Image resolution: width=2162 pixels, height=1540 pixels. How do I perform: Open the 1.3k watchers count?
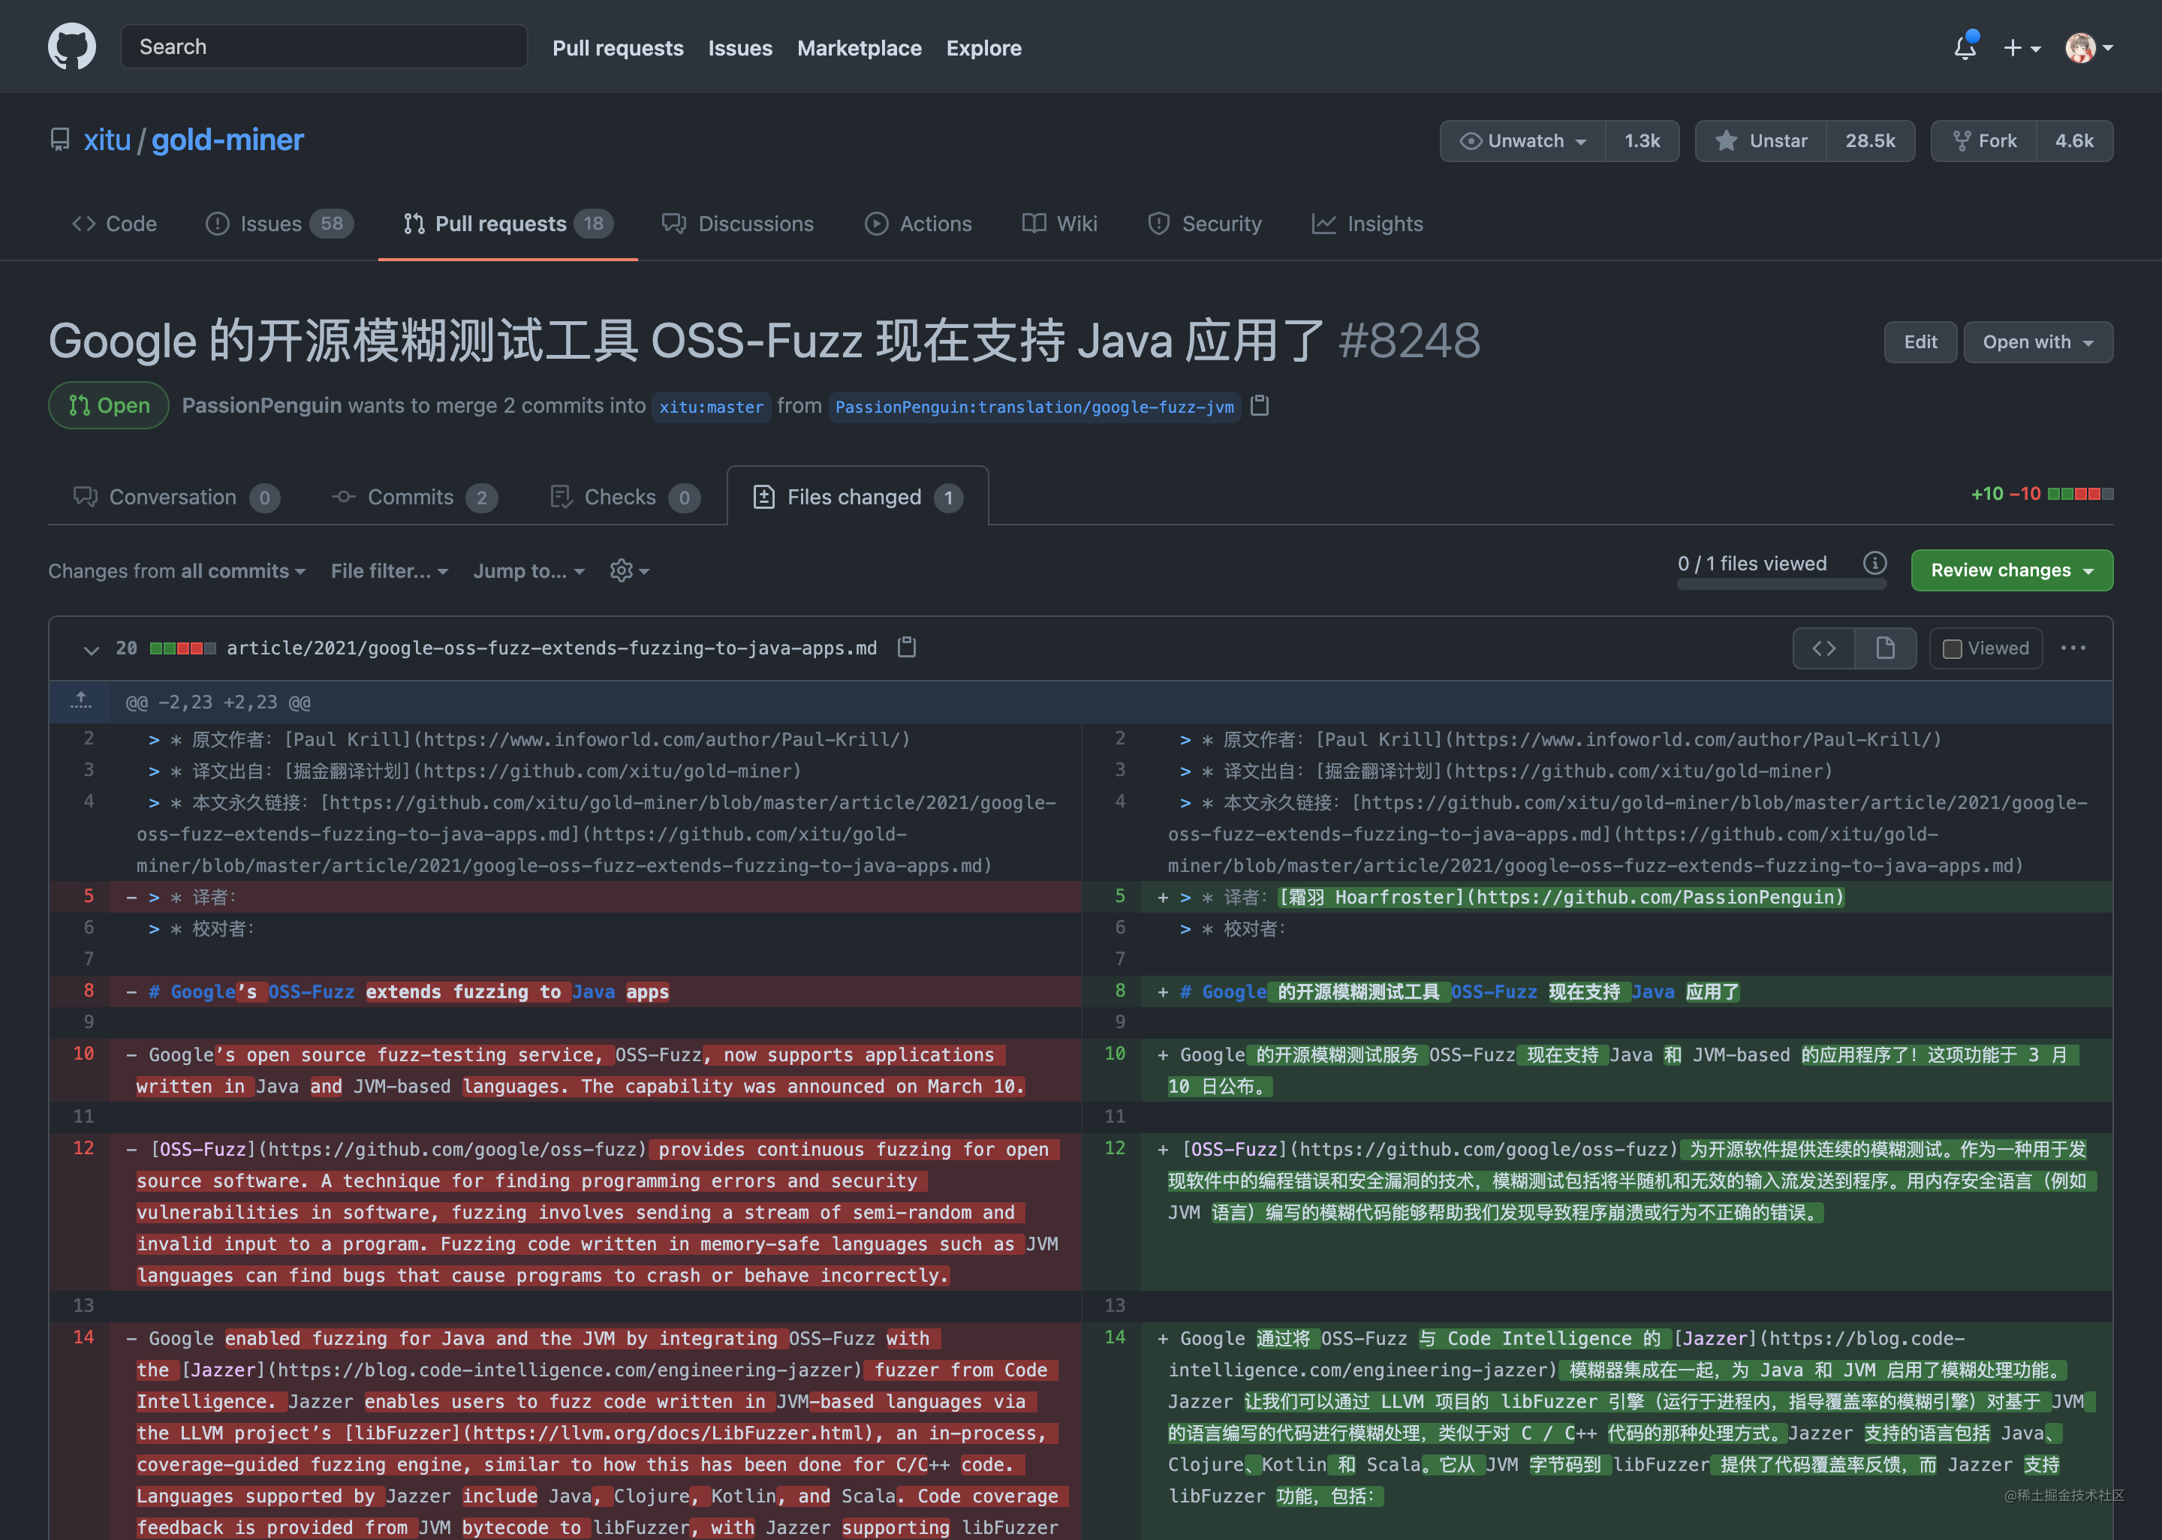point(1643,140)
